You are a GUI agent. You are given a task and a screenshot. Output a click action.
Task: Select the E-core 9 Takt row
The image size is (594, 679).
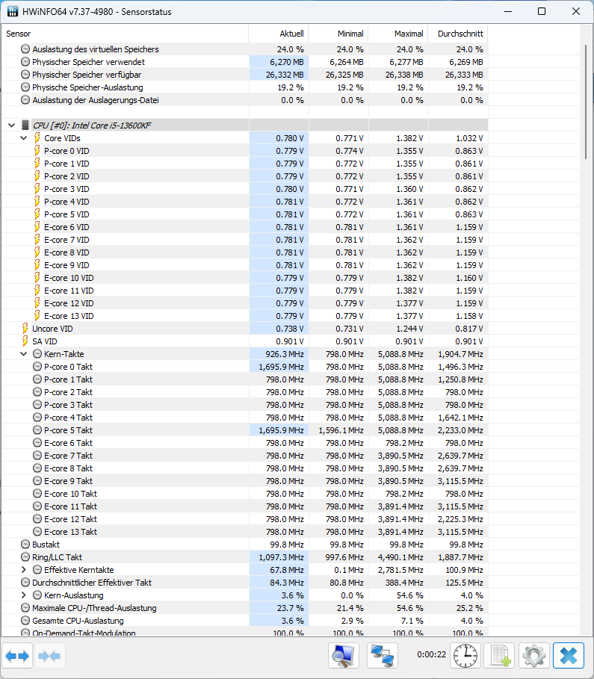point(245,480)
